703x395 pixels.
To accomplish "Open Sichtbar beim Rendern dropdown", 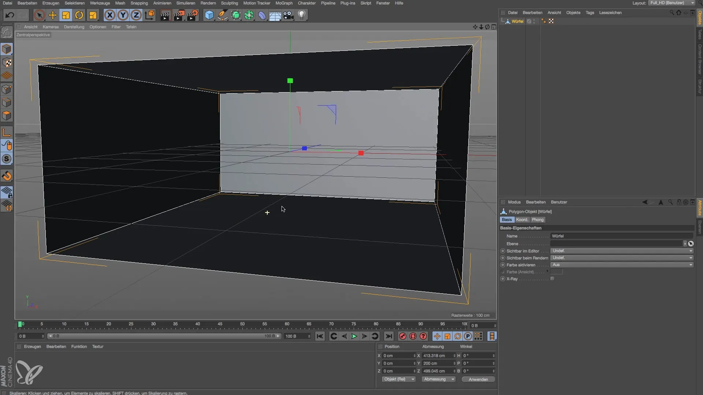I will [x=622, y=258].
